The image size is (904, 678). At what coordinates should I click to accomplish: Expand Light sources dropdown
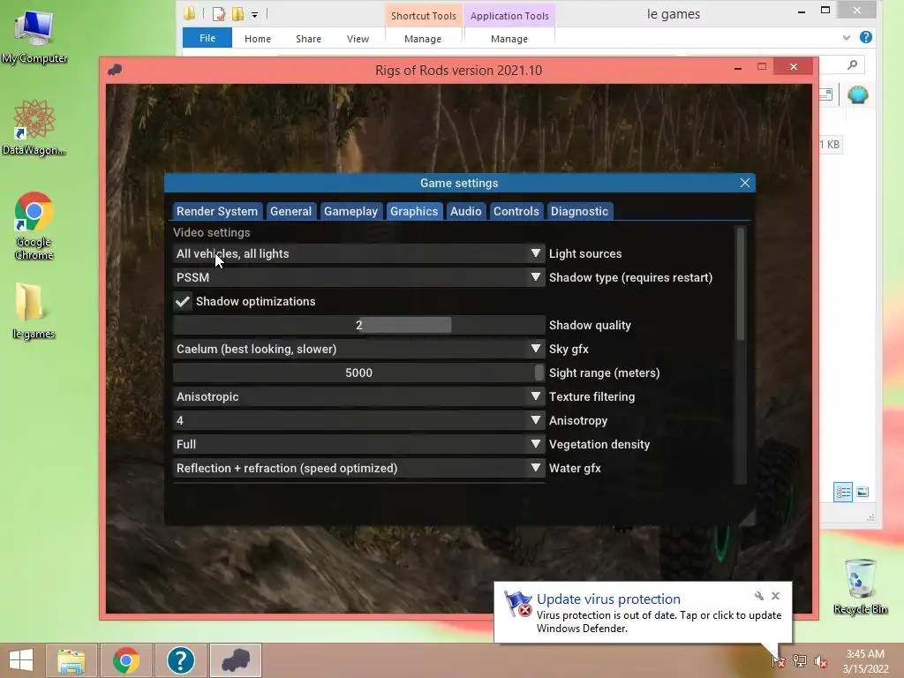click(x=358, y=253)
